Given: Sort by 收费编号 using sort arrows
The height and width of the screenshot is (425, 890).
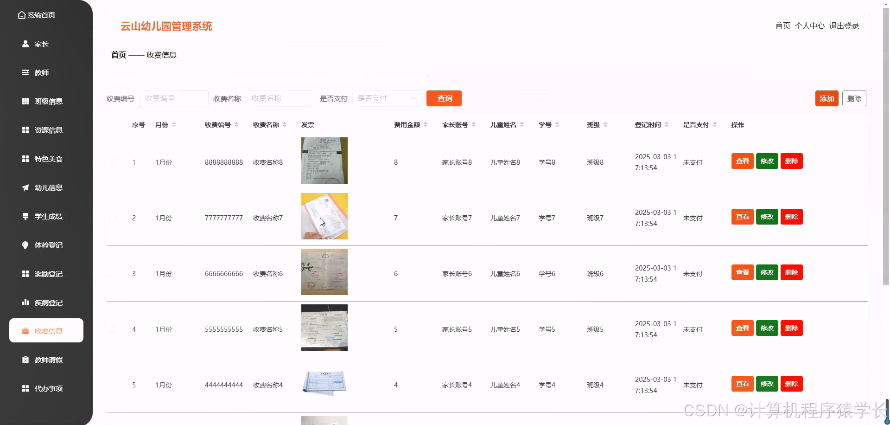Looking at the screenshot, I should [x=236, y=125].
